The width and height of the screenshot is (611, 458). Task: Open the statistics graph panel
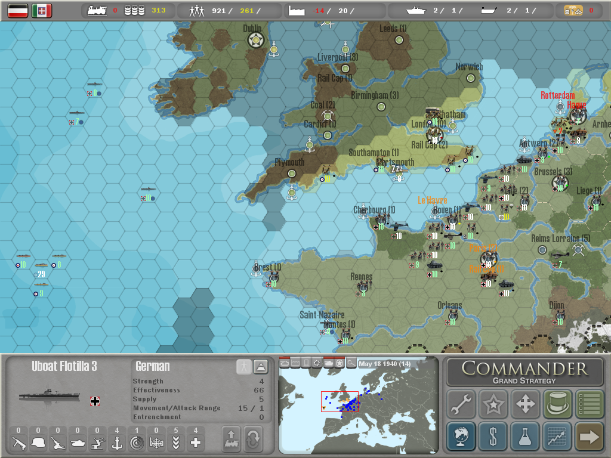pyautogui.click(x=557, y=436)
